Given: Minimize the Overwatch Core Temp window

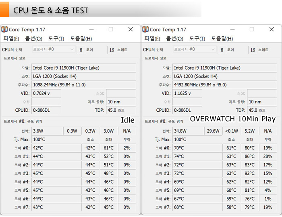Looking at the screenshot, I should point(232,29).
